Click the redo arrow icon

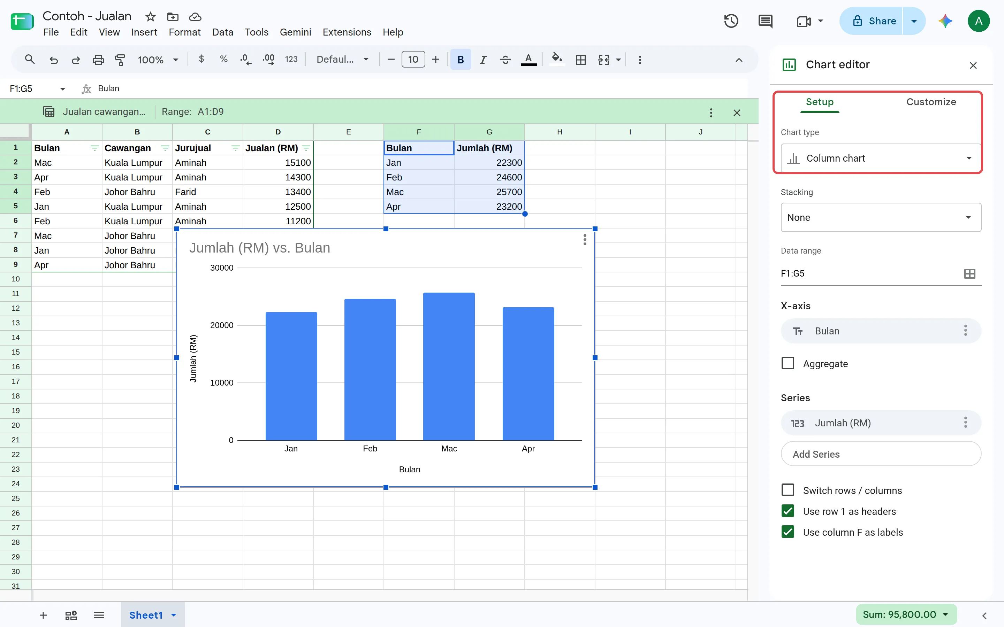[76, 60]
